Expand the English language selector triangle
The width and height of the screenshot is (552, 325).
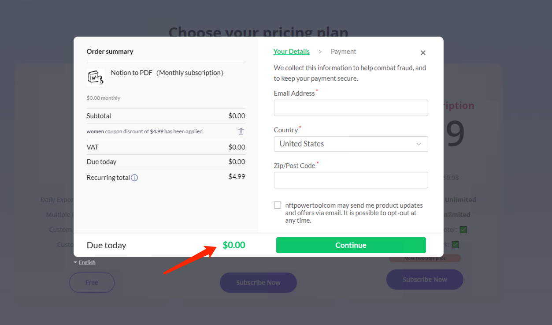(x=75, y=262)
